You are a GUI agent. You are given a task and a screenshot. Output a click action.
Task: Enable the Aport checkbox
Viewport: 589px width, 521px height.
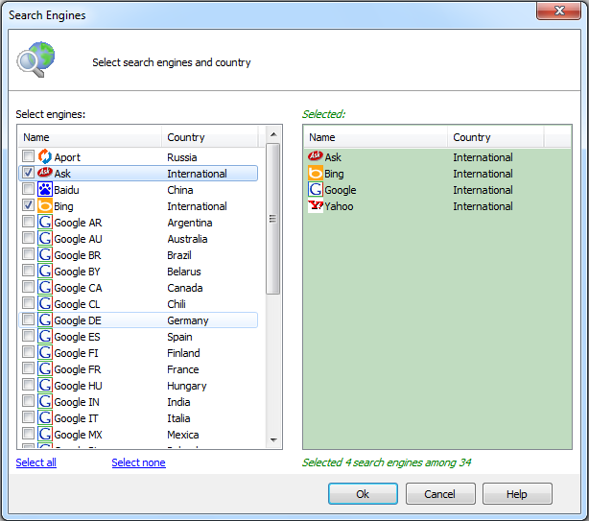pyautogui.click(x=28, y=155)
